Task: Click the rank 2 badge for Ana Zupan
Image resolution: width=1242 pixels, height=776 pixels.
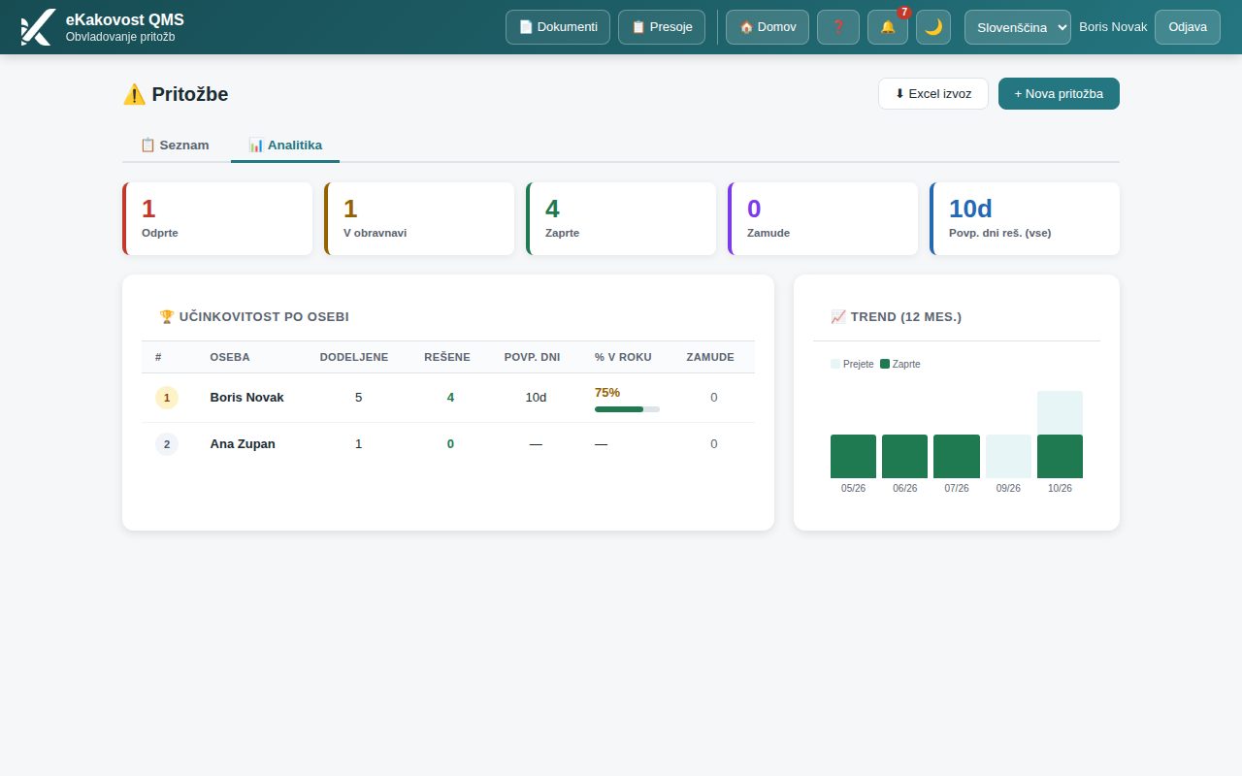Action: [x=167, y=444]
